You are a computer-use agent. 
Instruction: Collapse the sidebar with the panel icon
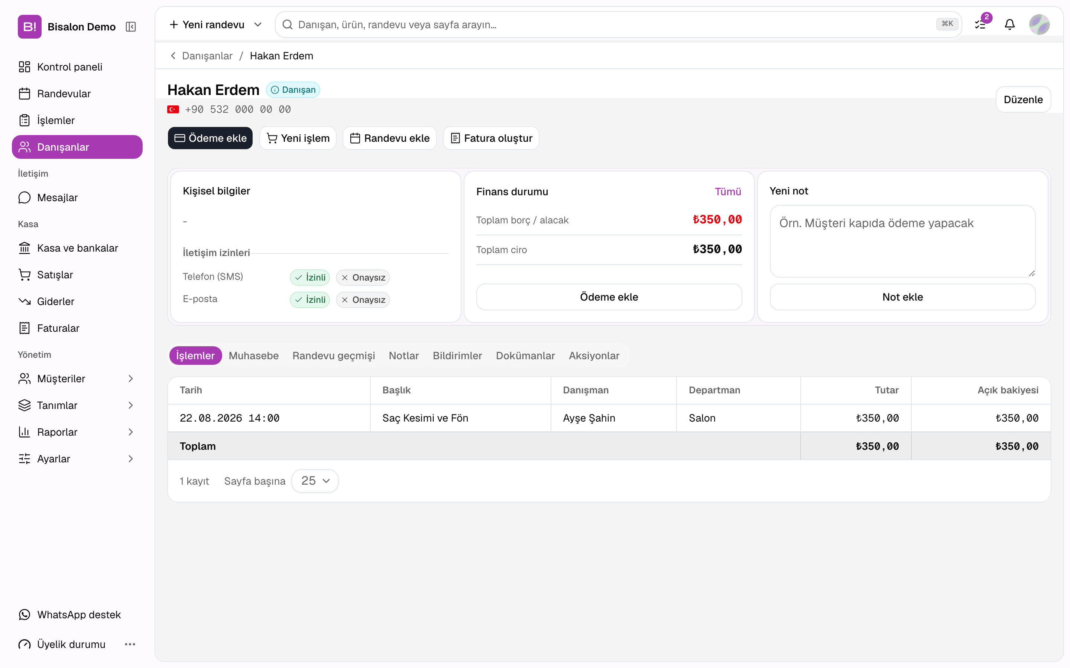click(x=130, y=27)
